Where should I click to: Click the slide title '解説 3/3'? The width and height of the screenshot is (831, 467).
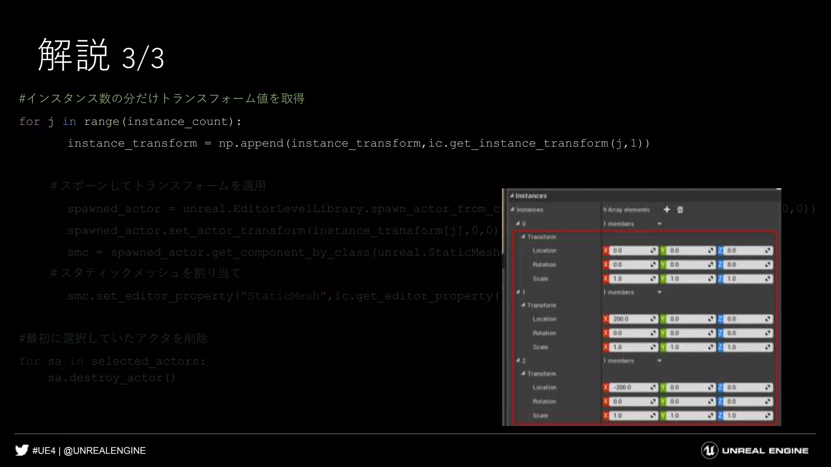tap(101, 56)
